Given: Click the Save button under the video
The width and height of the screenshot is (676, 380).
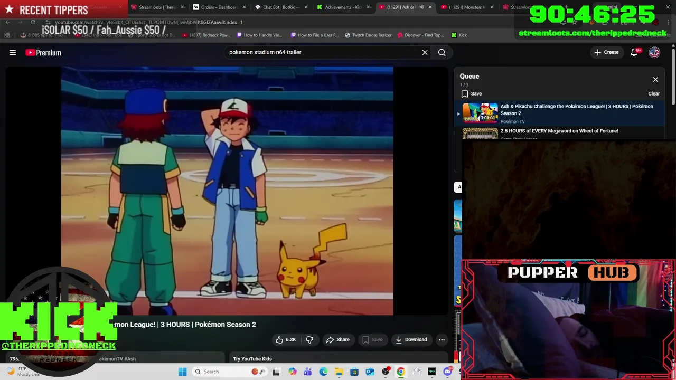Looking at the screenshot, I should (372, 339).
